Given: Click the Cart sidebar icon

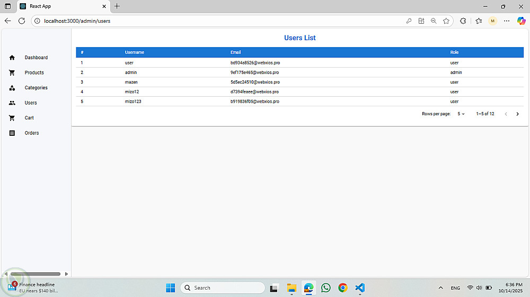Looking at the screenshot, I should (x=12, y=118).
